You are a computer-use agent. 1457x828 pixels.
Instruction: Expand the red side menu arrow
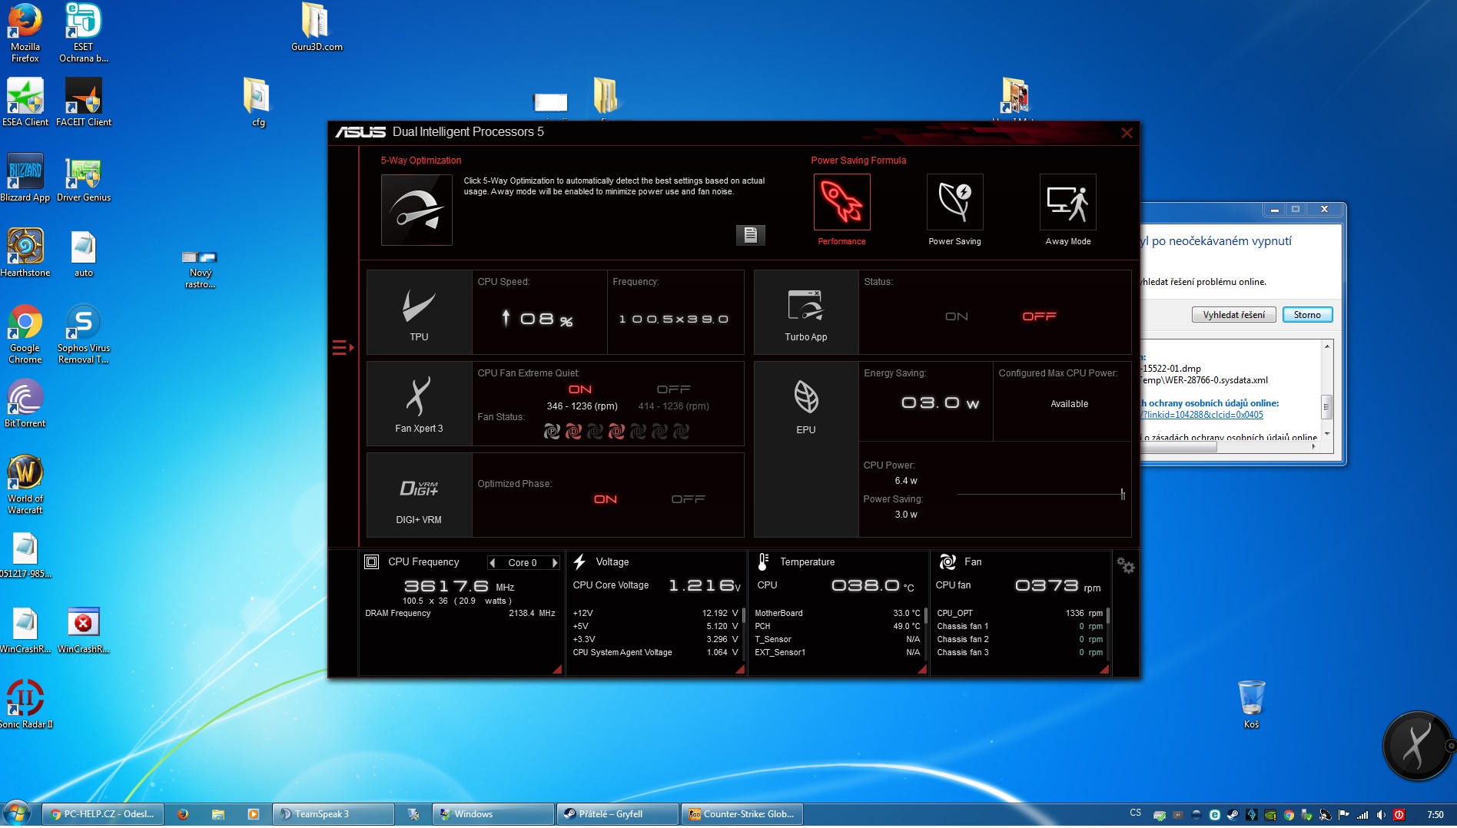coord(343,348)
